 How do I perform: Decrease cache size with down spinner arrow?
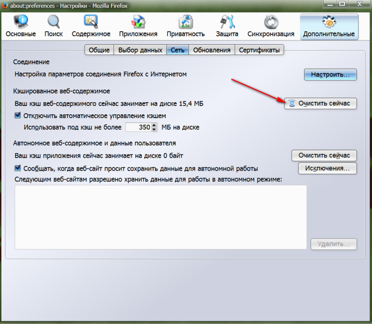pos(154,129)
